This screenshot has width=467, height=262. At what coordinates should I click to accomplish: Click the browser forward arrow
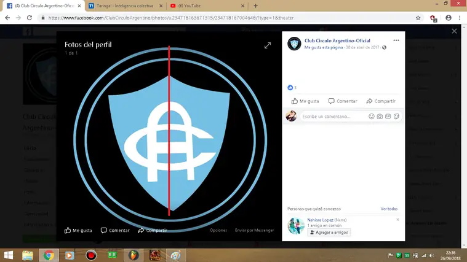tap(18, 18)
